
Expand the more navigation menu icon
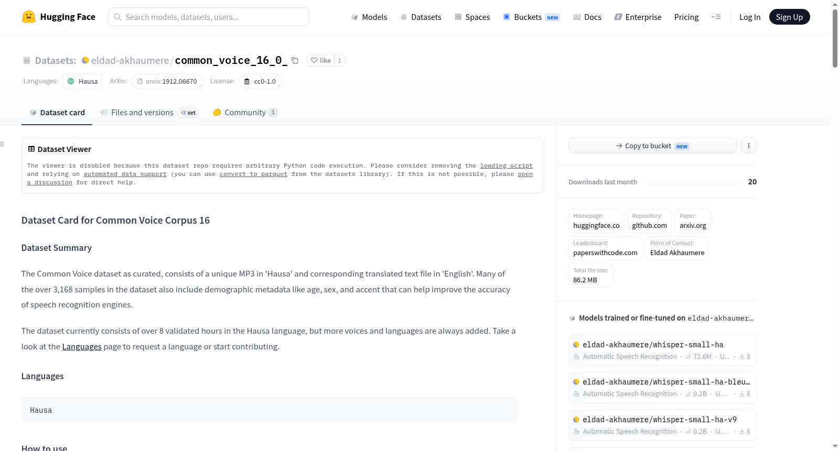click(716, 17)
